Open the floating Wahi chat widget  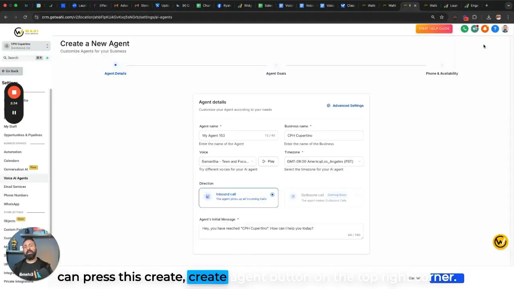click(x=500, y=242)
